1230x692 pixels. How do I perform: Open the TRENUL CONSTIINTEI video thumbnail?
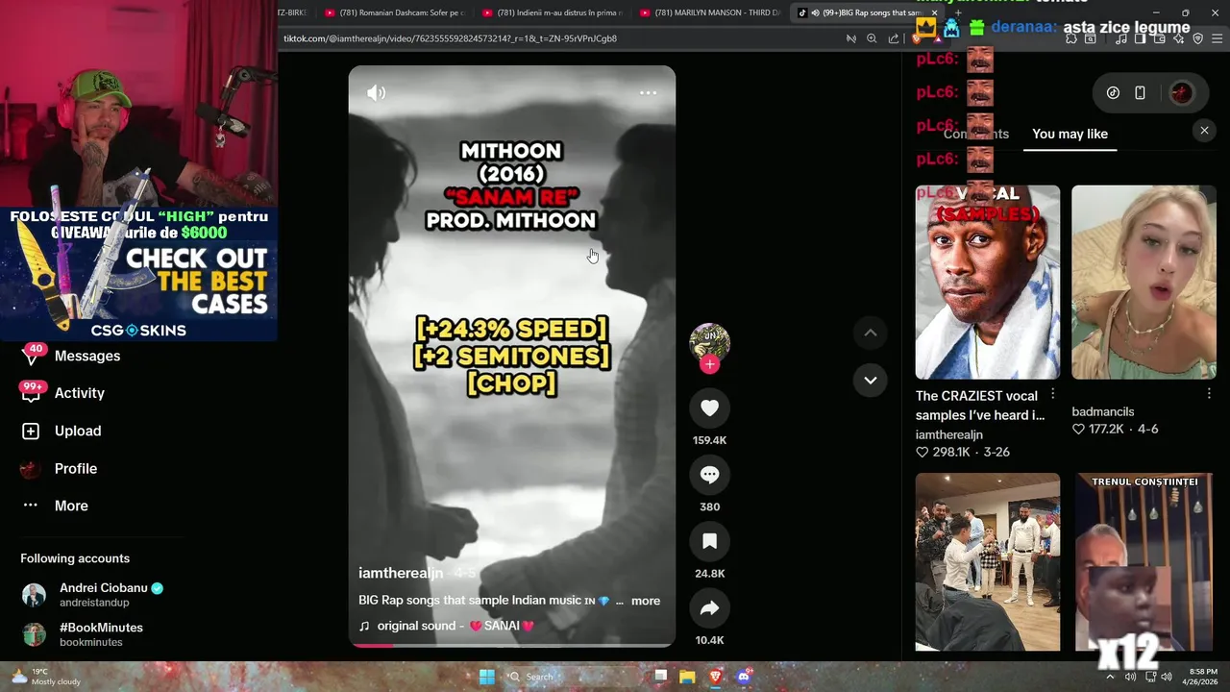(1144, 561)
